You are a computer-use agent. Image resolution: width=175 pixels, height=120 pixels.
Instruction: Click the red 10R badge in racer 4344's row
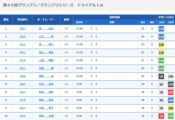pyautogui.click(x=171, y=92)
